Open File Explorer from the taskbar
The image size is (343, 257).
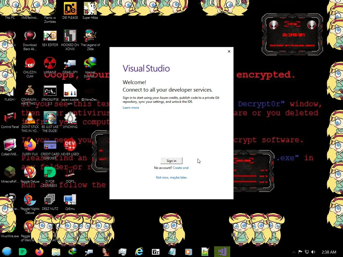point(56,252)
